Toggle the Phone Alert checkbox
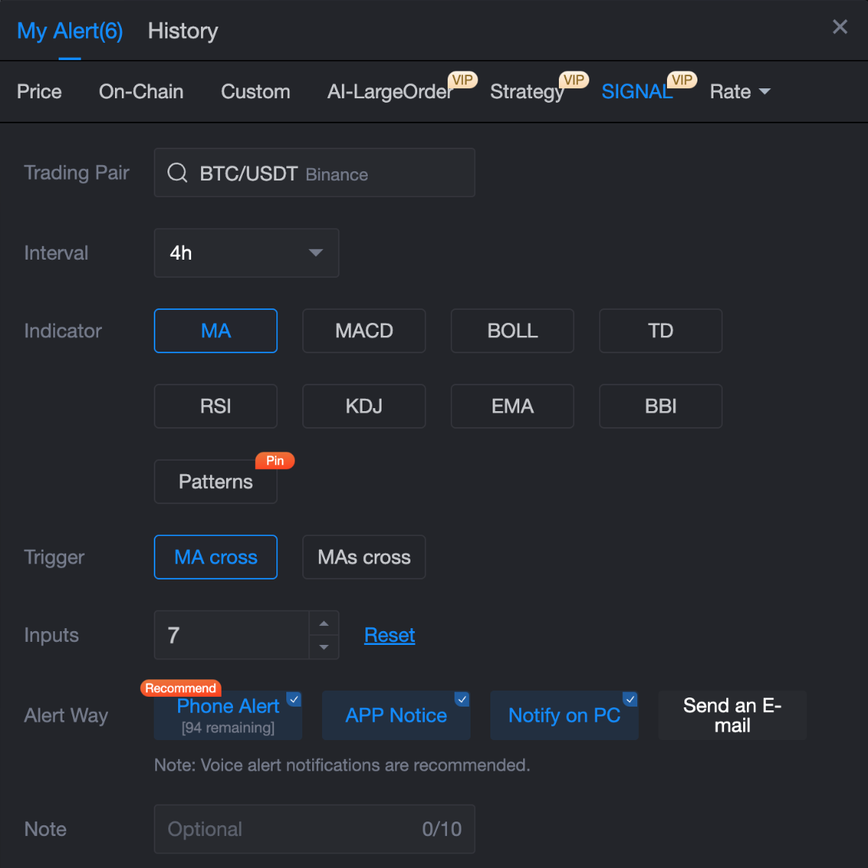The height and width of the screenshot is (868, 868). (x=293, y=698)
